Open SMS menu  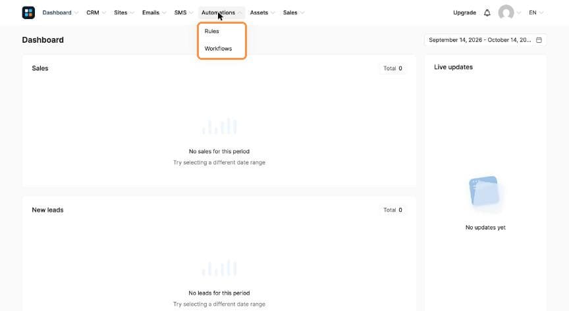[x=180, y=12]
